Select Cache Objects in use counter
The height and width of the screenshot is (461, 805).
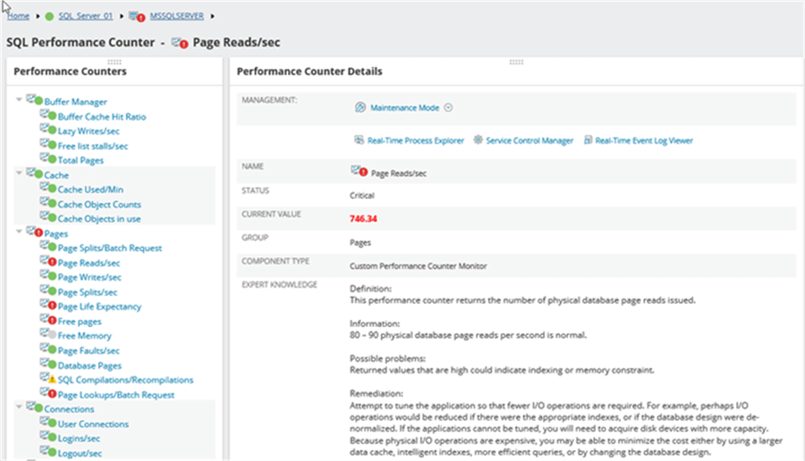[x=99, y=219]
